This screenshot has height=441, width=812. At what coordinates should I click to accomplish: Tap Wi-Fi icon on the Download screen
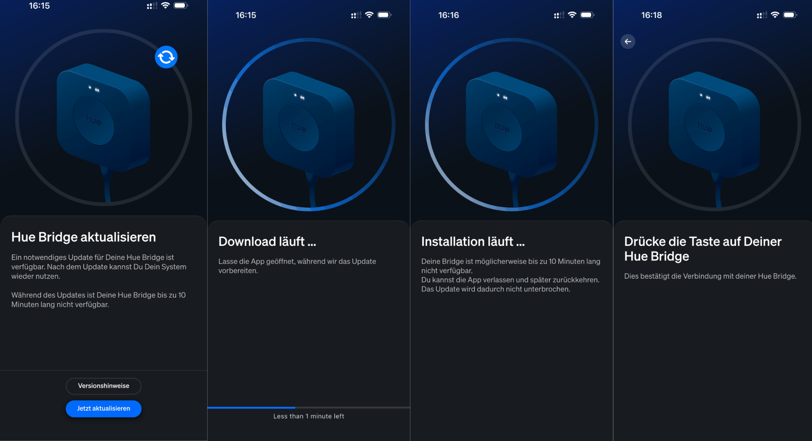tap(369, 15)
